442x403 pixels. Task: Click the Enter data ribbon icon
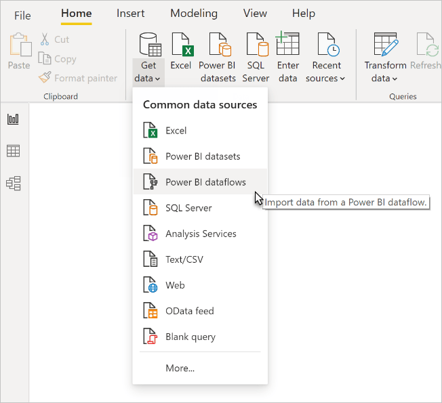(x=287, y=58)
